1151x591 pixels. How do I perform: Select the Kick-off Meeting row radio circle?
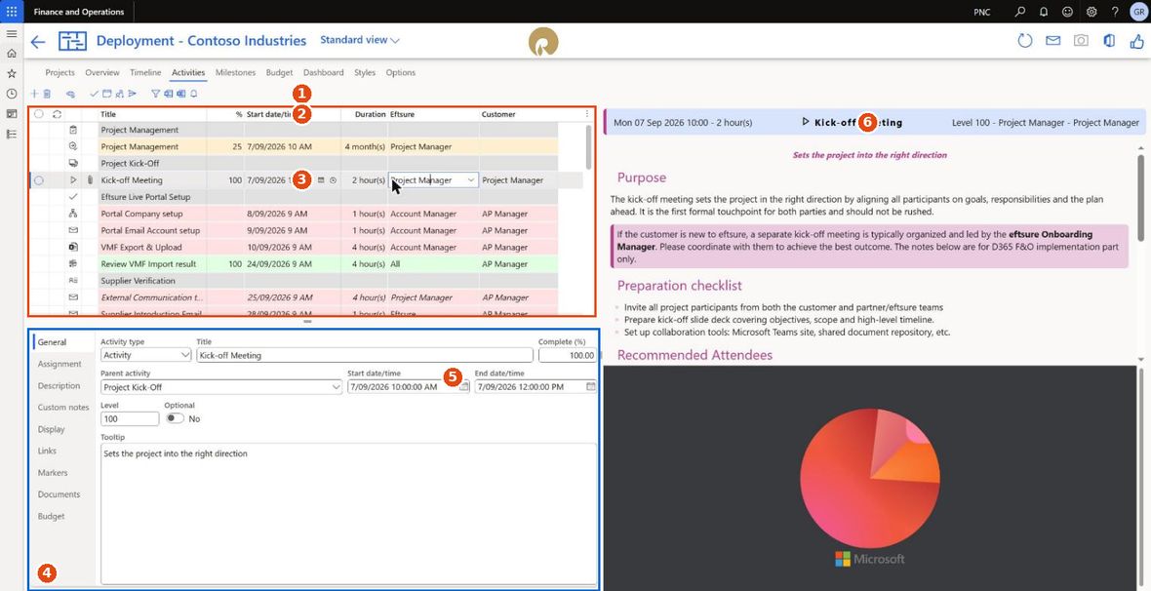39,179
